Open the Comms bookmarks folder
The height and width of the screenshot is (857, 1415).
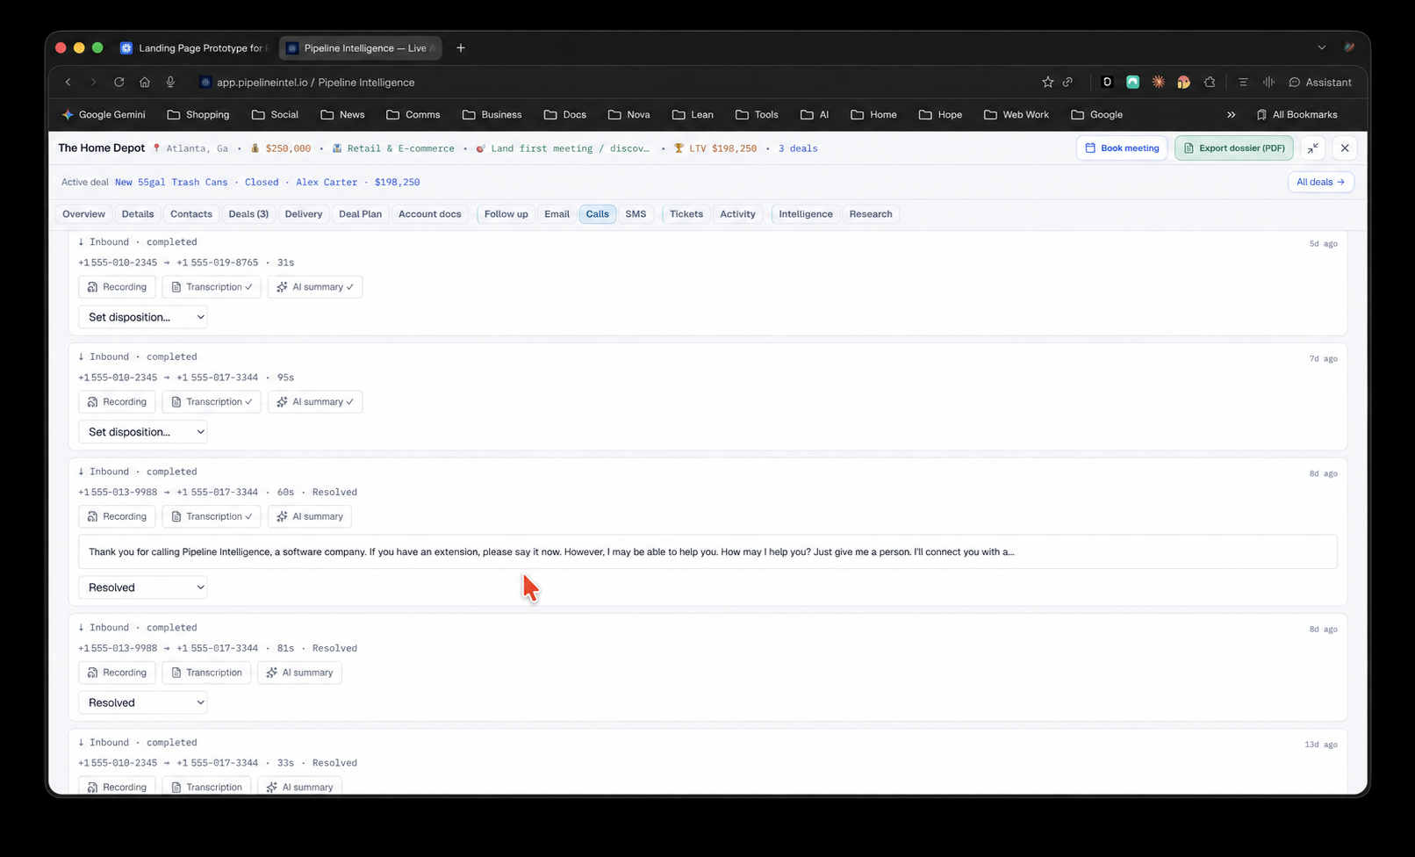pos(413,114)
